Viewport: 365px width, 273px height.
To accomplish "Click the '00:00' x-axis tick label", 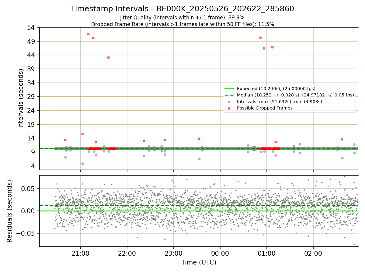I will click(x=220, y=253).
